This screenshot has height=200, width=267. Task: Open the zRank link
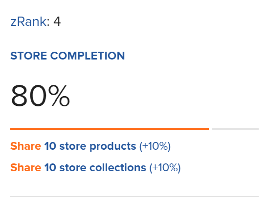pos(28,22)
